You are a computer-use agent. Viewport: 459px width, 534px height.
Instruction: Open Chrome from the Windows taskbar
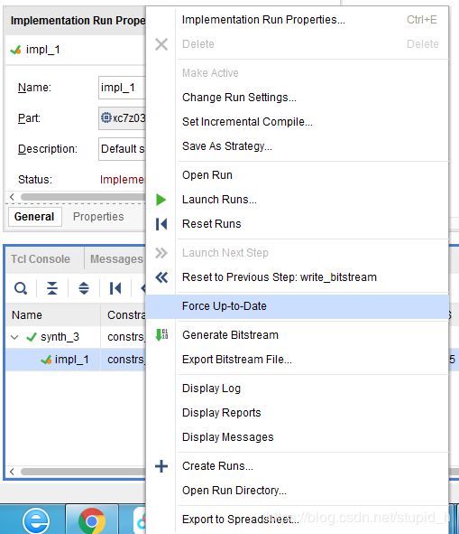92,520
